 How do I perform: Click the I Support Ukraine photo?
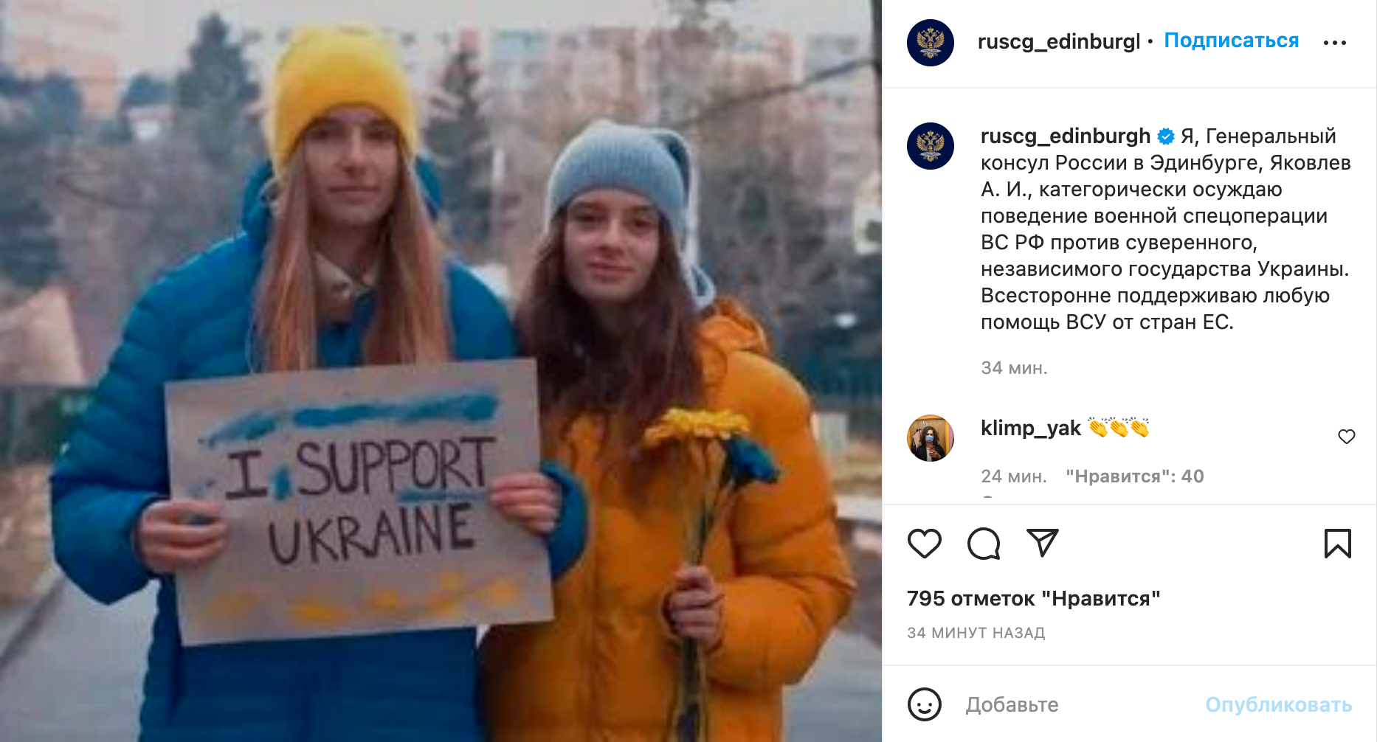(x=441, y=371)
